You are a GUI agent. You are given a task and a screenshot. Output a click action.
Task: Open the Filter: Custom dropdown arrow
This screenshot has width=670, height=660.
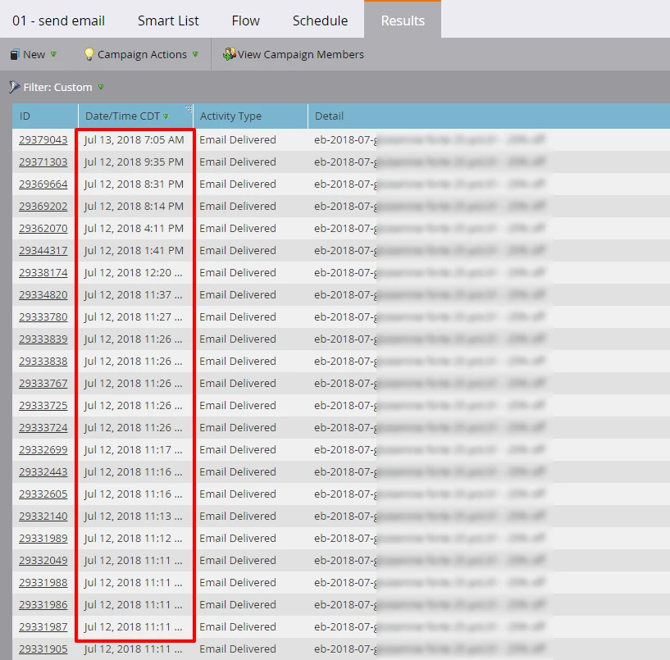point(101,87)
